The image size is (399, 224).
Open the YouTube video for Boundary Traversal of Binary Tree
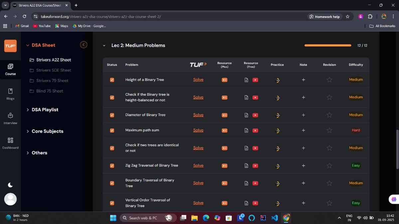(255, 183)
